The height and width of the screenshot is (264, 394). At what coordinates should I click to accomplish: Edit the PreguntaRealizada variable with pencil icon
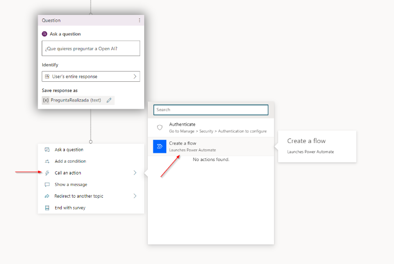109,100
